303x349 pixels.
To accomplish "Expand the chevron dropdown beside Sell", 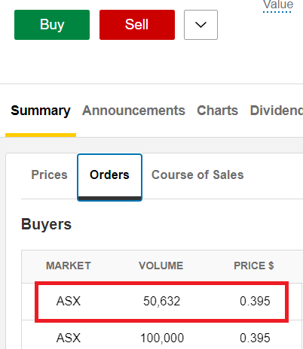I will (x=200, y=25).
